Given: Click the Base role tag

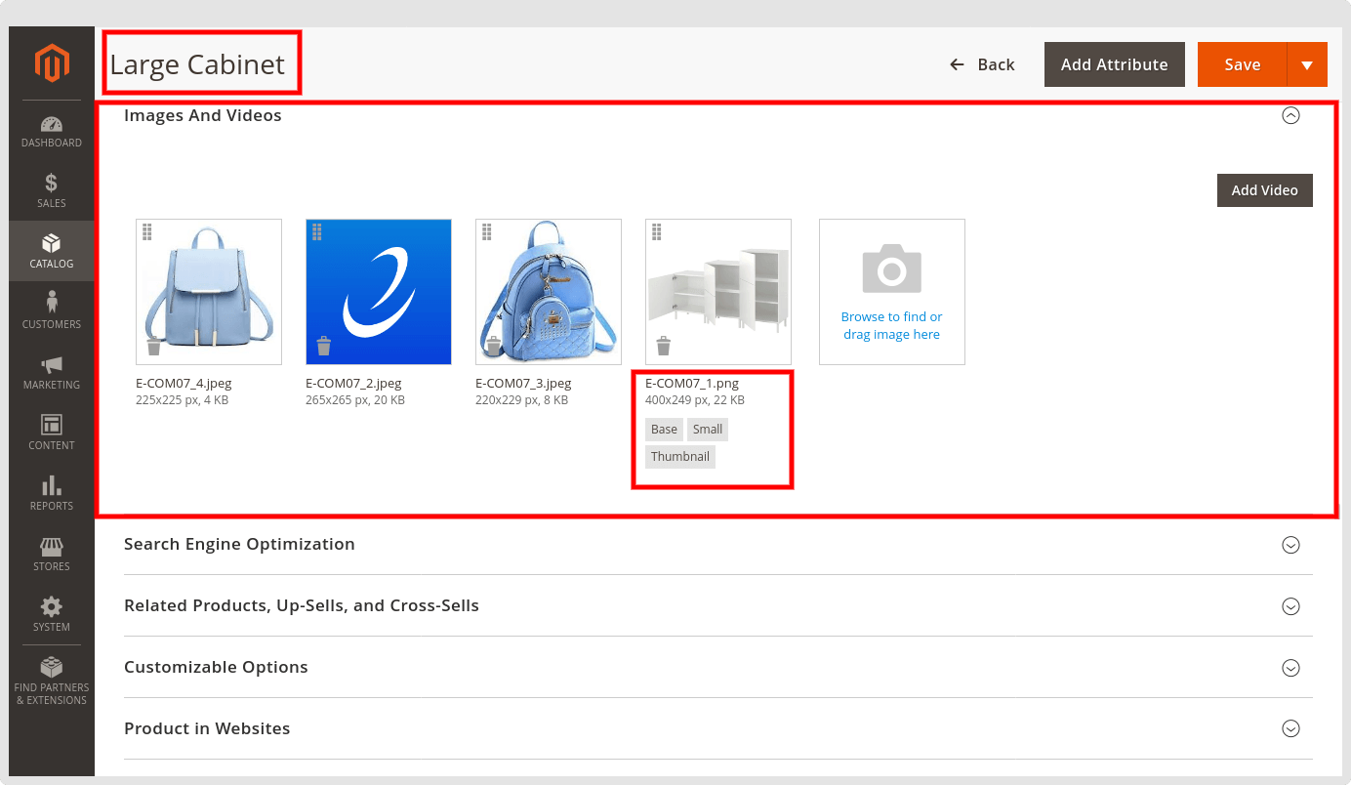Looking at the screenshot, I should pyautogui.click(x=664, y=430).
